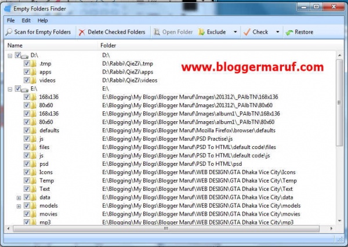The width and height of the screenshot is (348, 247).
Task: Click the vertical scrollbar up arrow
Action: pos(339,55)
